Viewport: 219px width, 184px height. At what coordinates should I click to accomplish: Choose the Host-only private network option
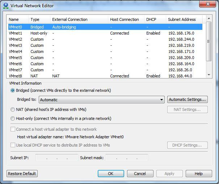click(13, 118)
